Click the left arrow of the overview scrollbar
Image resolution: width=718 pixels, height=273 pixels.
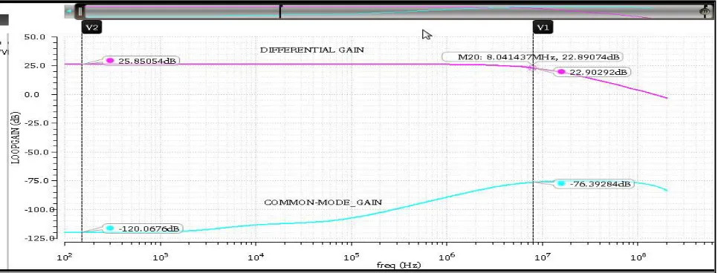pos(68,11)
